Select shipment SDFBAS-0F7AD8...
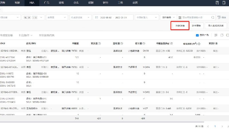 [x=9, y=67]
